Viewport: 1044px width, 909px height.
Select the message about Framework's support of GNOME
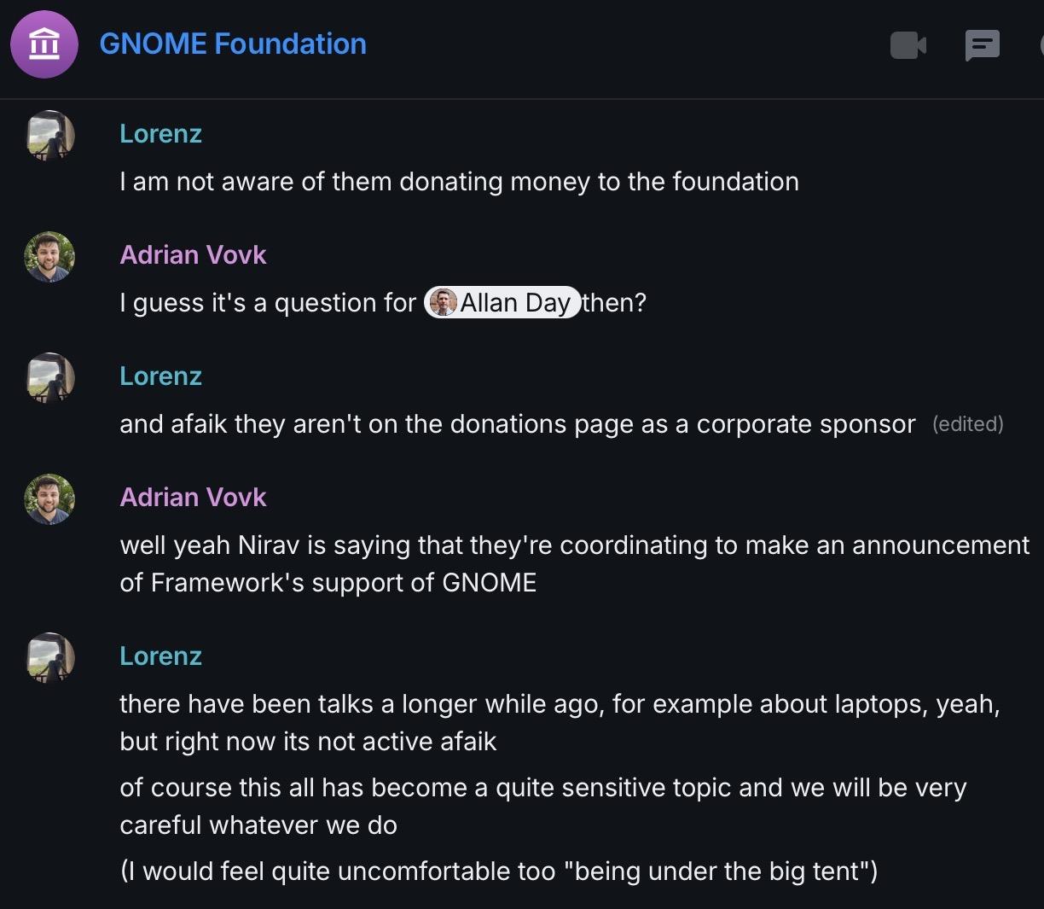tap(573, 563)
